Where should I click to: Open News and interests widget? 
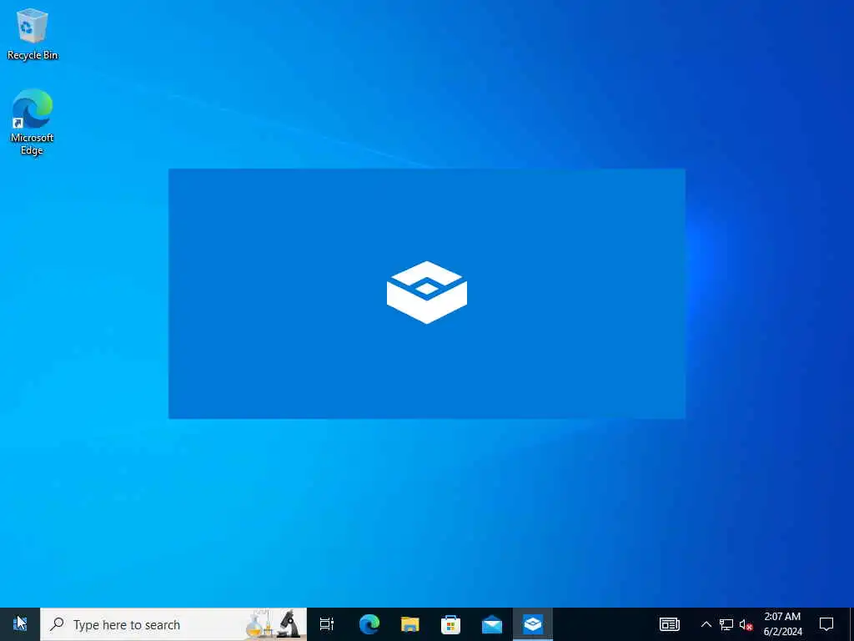pyautogui.click(x=670, y=624)
